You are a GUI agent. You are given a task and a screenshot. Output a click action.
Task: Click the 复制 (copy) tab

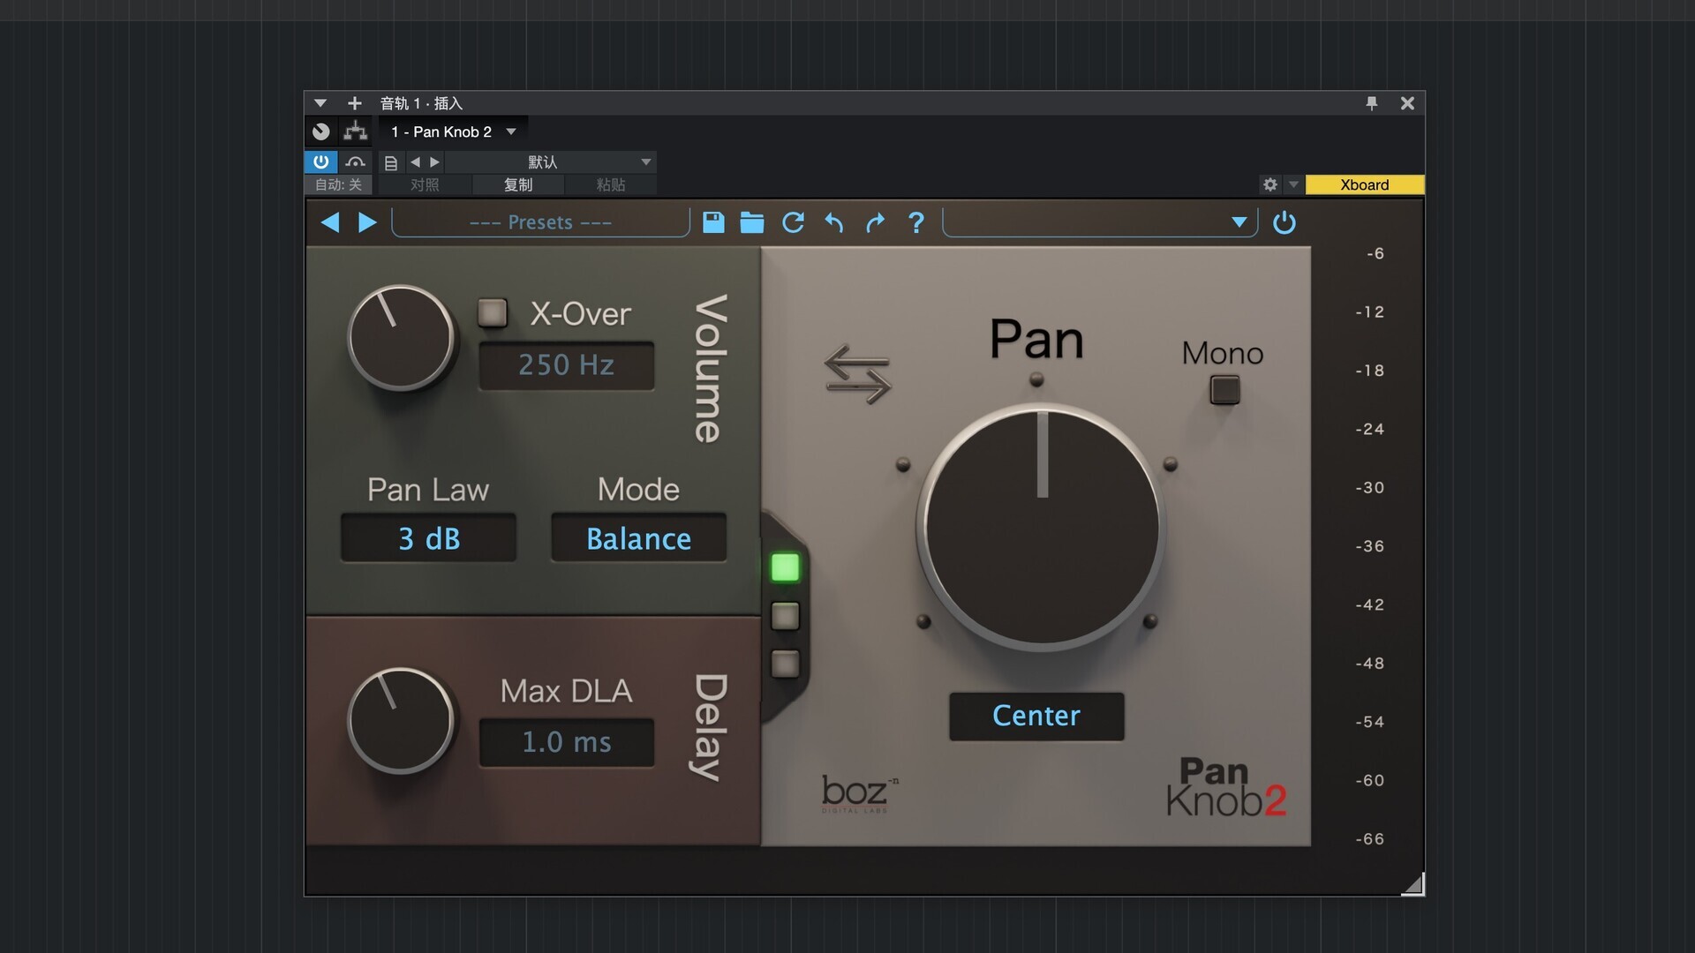[x=518, y=184]
